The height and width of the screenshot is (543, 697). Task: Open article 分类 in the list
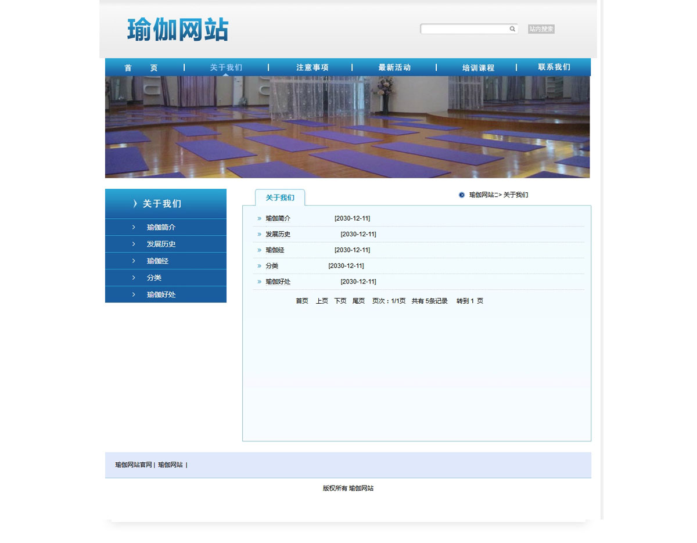pyautogui.click(x=272, y=265)
